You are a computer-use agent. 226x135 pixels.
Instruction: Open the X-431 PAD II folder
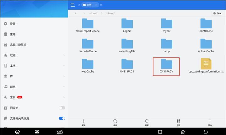127,66
